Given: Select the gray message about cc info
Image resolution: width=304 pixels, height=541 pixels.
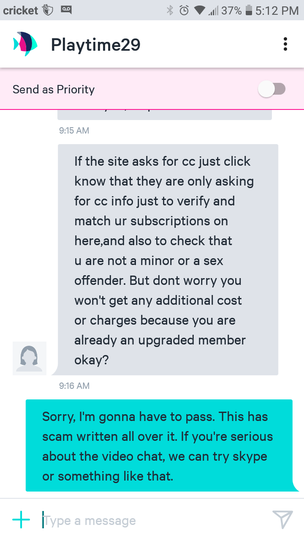Looking at the screenshot, I should 168,260.
